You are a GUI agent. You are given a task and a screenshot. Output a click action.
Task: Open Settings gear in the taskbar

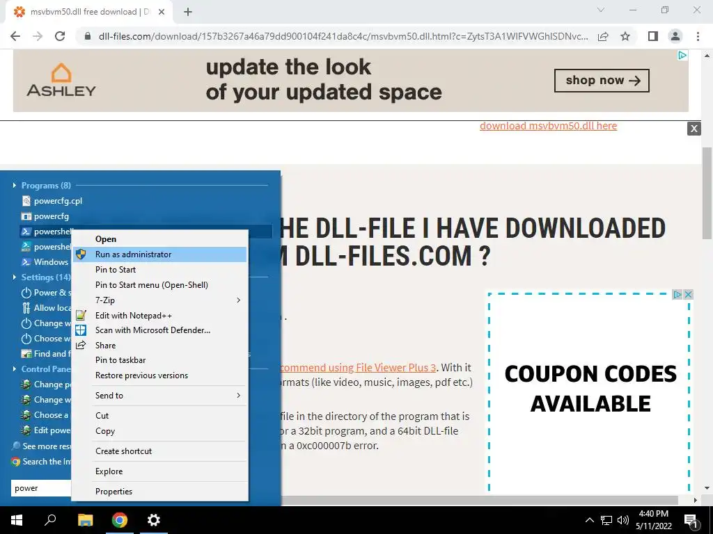pos(154,520)
